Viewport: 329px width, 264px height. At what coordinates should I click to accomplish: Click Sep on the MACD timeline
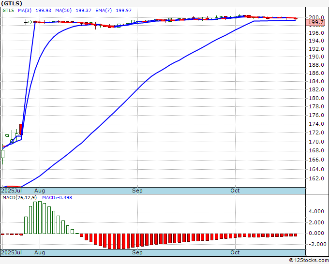click(x=137, y=252)
